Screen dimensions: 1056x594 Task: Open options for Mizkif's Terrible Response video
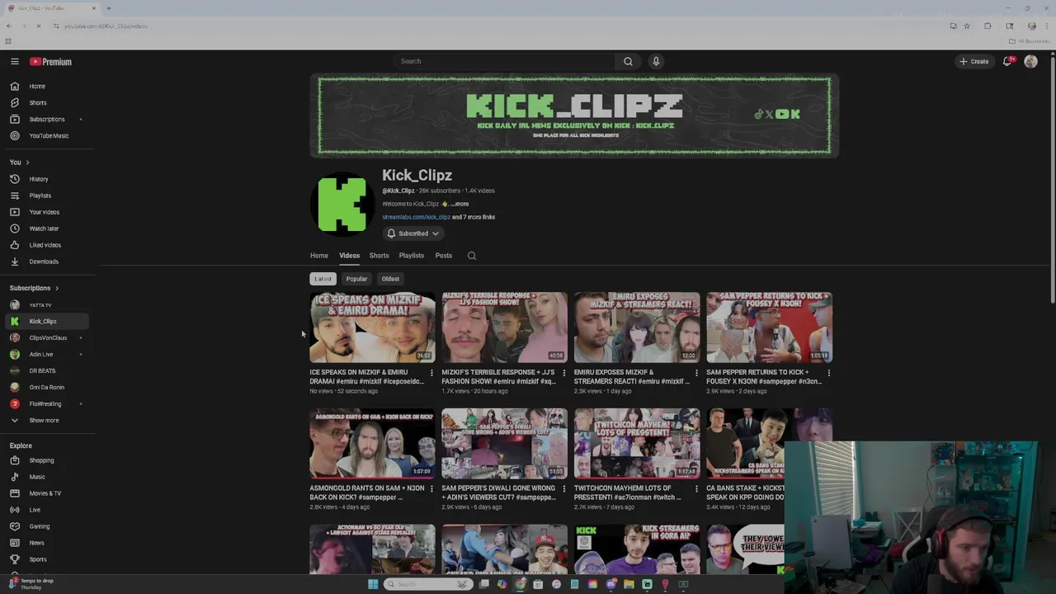pos(564,373)
